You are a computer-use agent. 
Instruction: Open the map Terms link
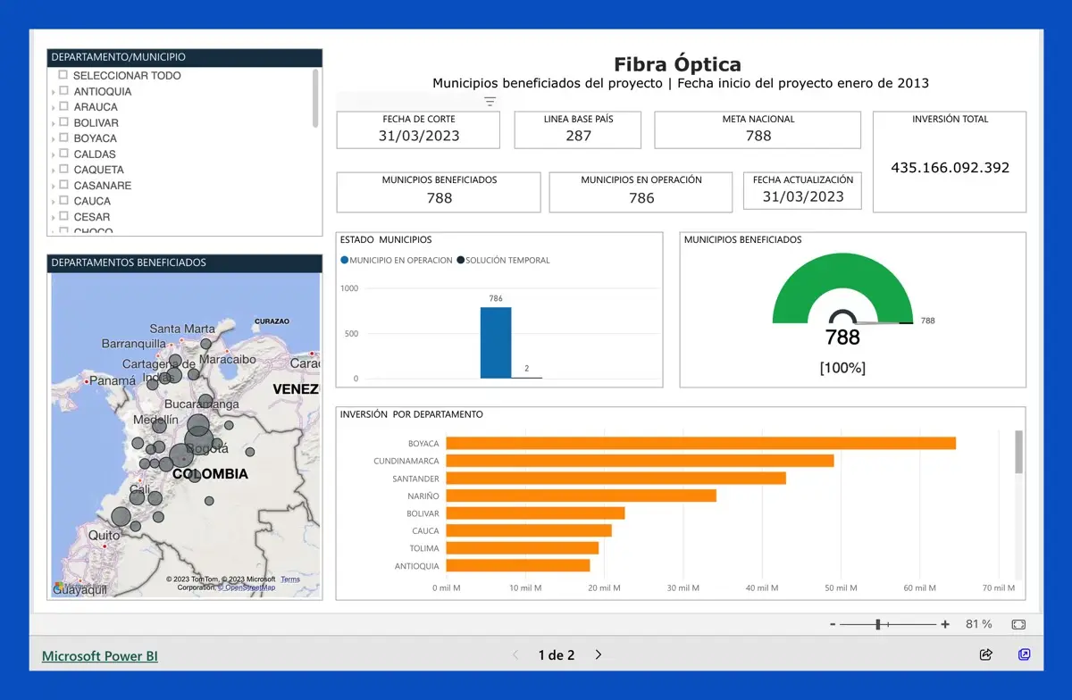(290, 579)
